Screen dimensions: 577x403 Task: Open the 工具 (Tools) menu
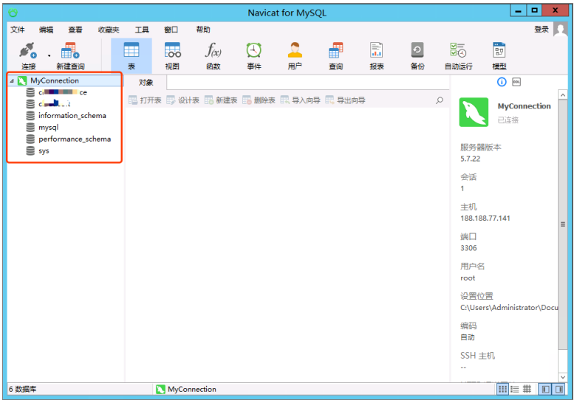(142, 30)
